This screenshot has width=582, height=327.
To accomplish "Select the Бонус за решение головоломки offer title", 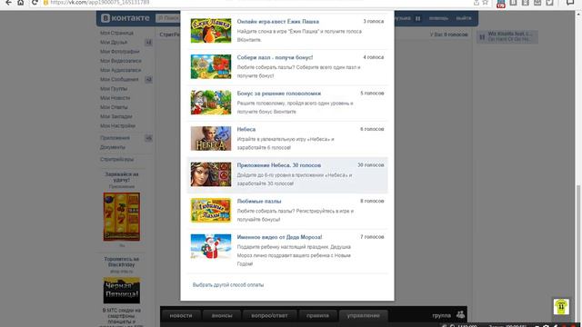I will pos(279,94).
